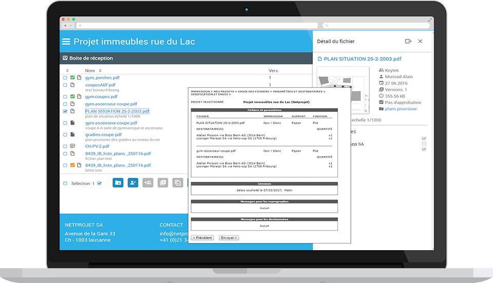Open the plans provisoire folder link

point(401,109)
